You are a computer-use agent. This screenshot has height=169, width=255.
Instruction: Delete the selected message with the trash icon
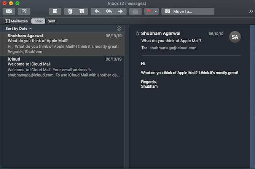(x=70, y=11)
